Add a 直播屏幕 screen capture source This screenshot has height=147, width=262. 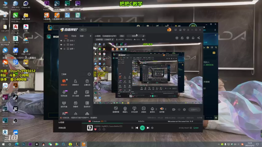(x=116, y=110)
